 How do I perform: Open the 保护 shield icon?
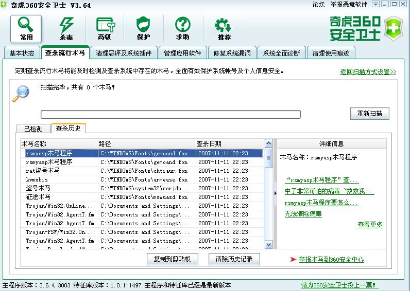pyautogui.click(x=143, y=29)
